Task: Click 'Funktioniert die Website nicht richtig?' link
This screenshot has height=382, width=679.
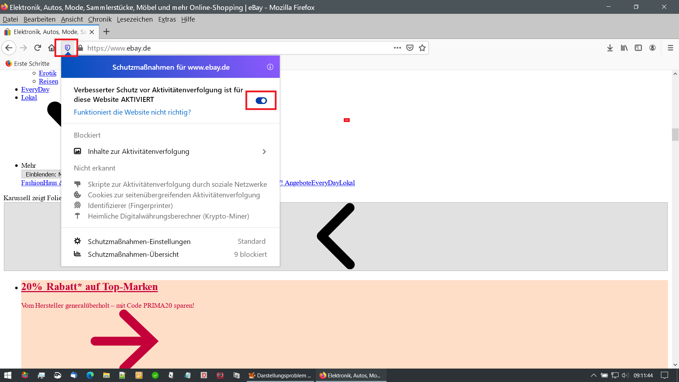Action: tap(132, 112)
